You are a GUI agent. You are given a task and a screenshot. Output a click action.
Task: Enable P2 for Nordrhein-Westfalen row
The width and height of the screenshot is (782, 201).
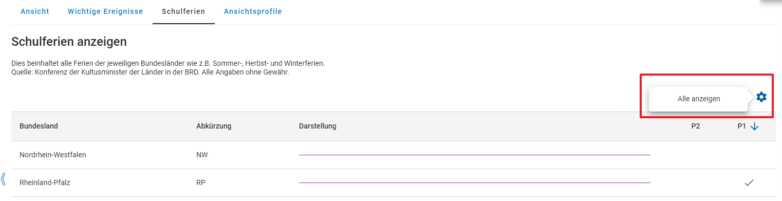pyautogui.click(x=696, y=155)
